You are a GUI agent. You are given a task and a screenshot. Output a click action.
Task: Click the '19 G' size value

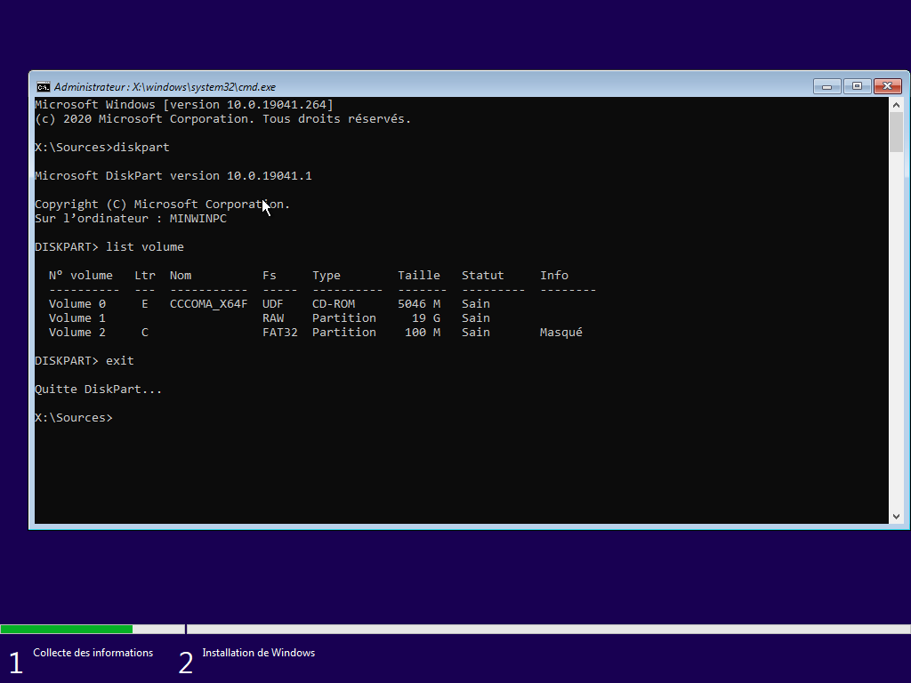click(426, 318)
